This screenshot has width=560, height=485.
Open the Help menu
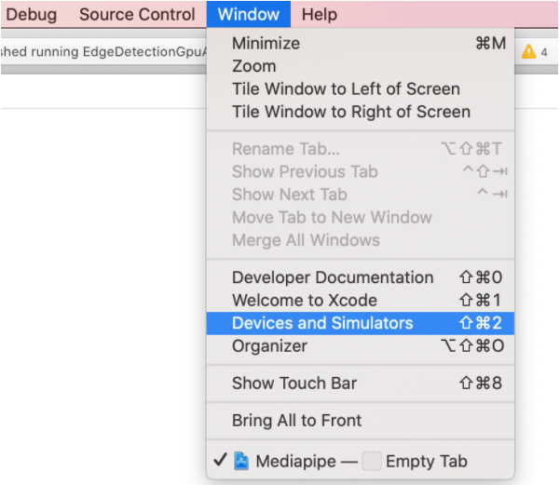[320, 14]
